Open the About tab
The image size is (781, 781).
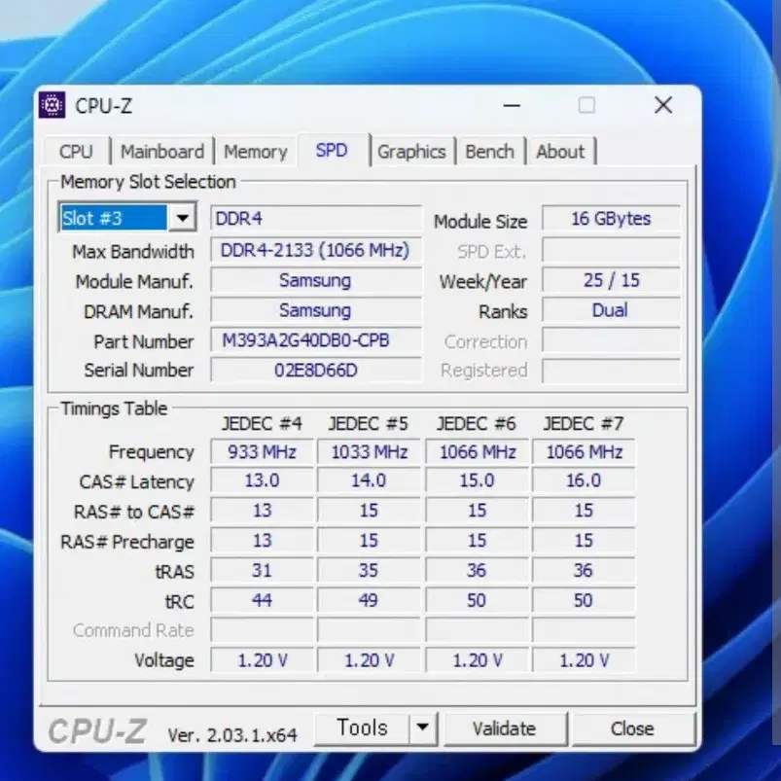[560, 152]
